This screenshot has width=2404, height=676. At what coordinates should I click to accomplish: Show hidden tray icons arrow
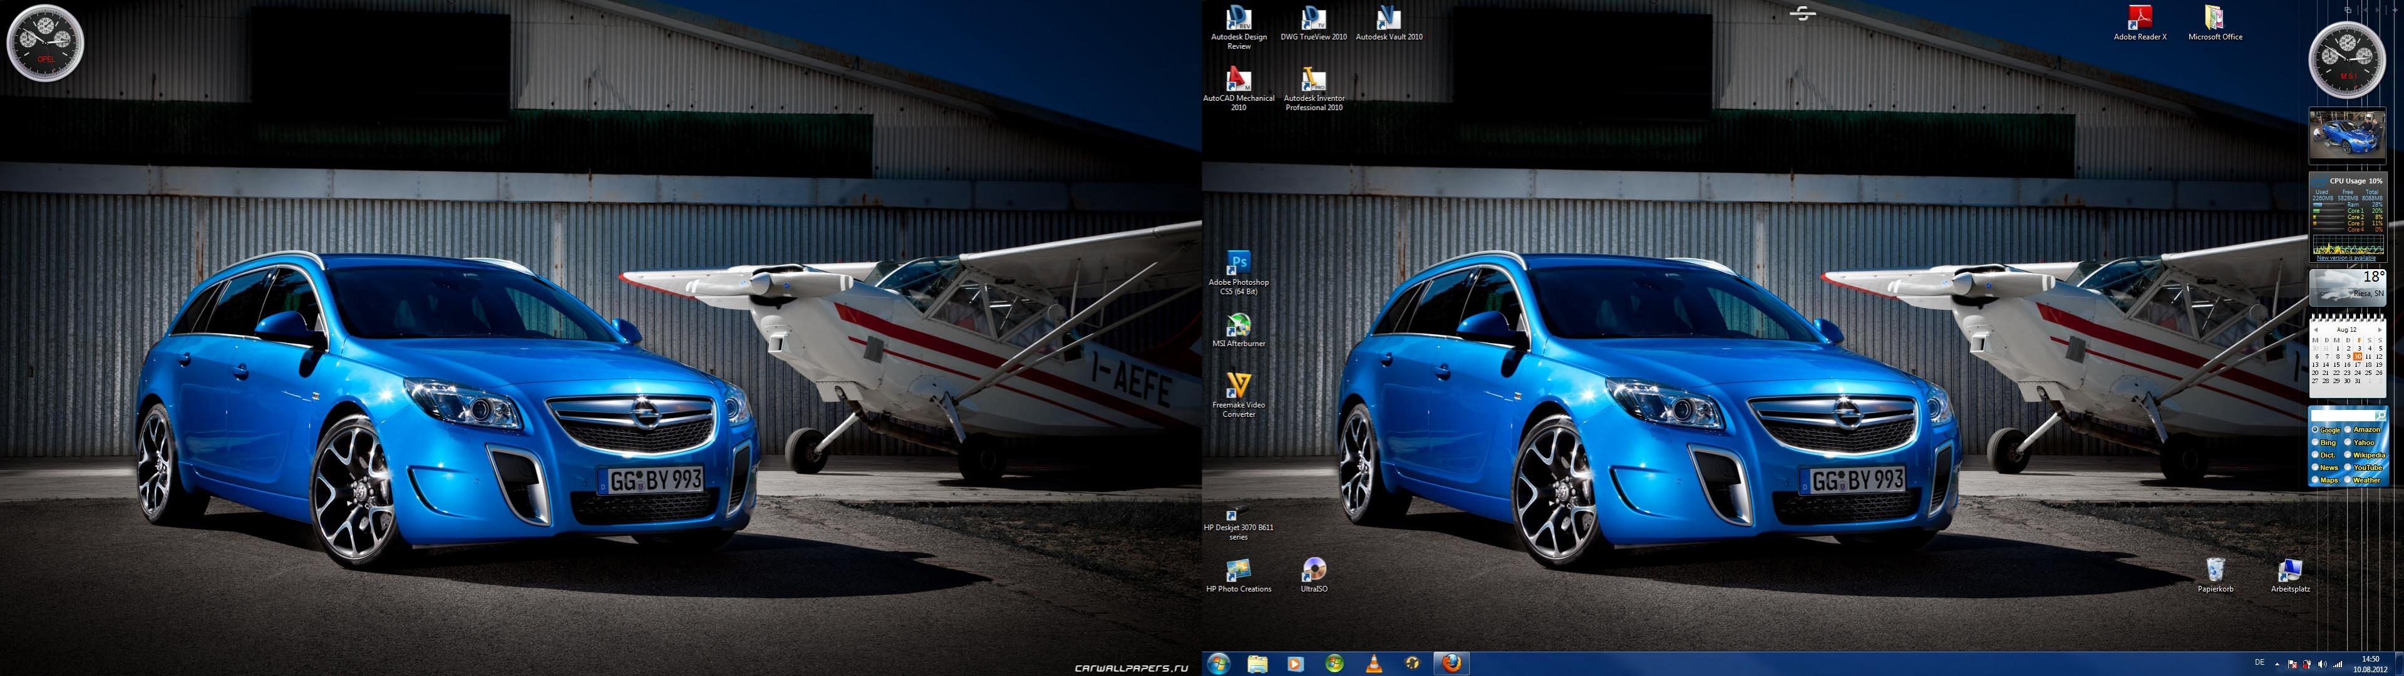tap(2277, 665)
